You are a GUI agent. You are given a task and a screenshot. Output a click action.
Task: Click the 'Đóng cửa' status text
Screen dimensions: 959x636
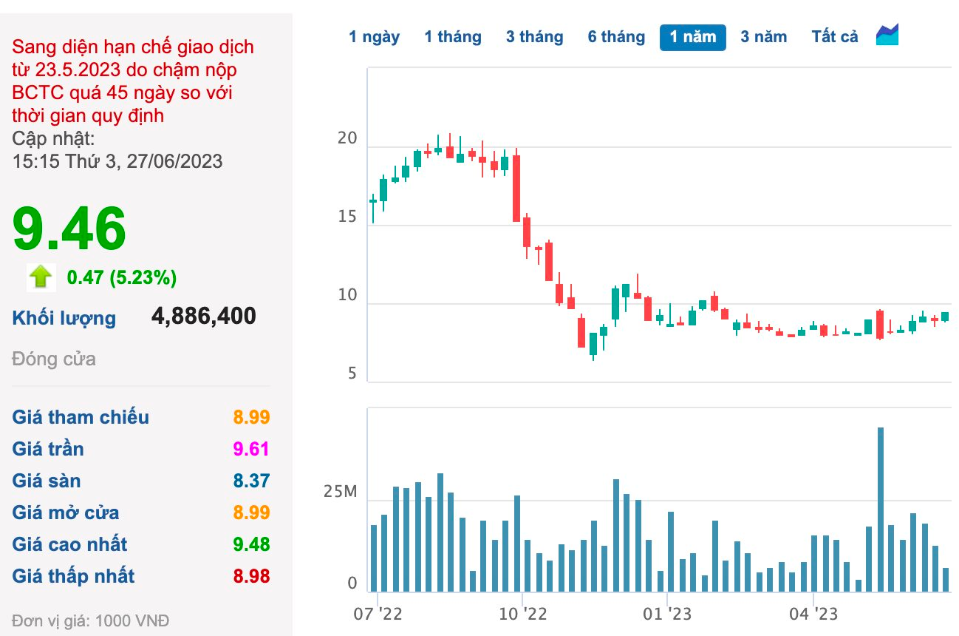click(x=54, y=359)
